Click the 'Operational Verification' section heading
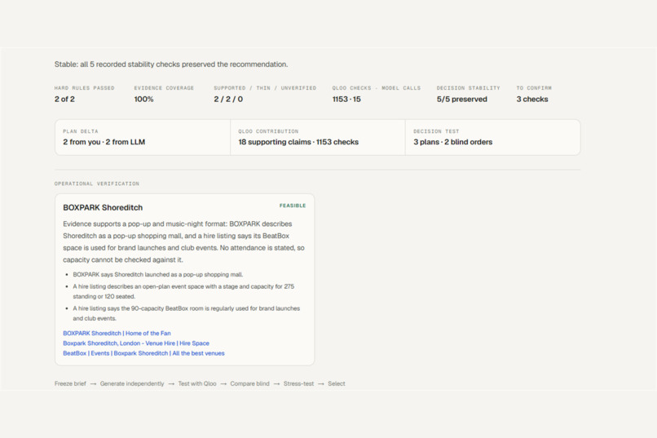 pyautogui.click(x=97, y=184)
